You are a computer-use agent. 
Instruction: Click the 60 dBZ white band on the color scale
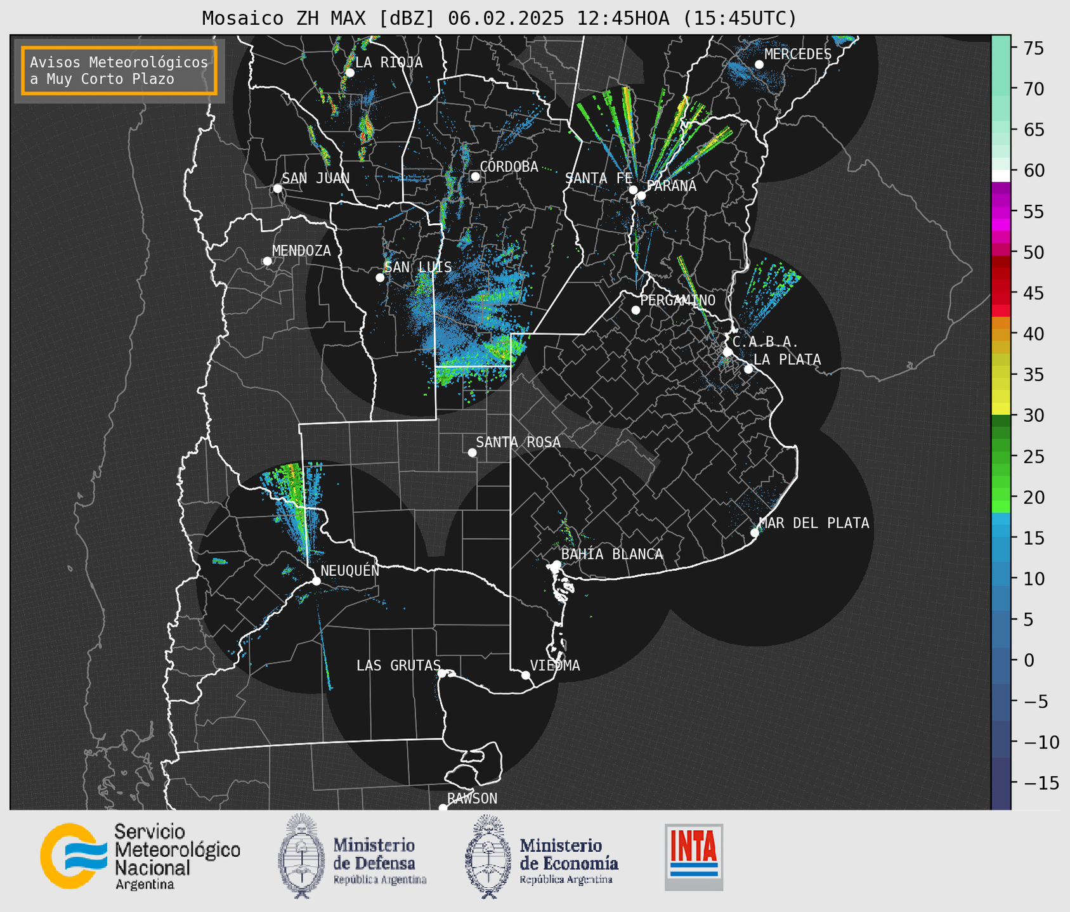click(1001, 176)
